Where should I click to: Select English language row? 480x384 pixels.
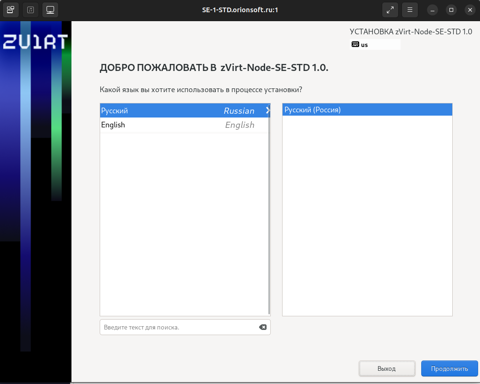point(185,125)
